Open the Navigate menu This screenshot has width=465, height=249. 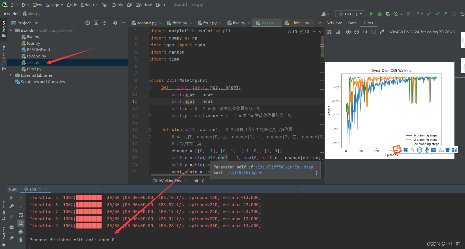click(55, 5)
